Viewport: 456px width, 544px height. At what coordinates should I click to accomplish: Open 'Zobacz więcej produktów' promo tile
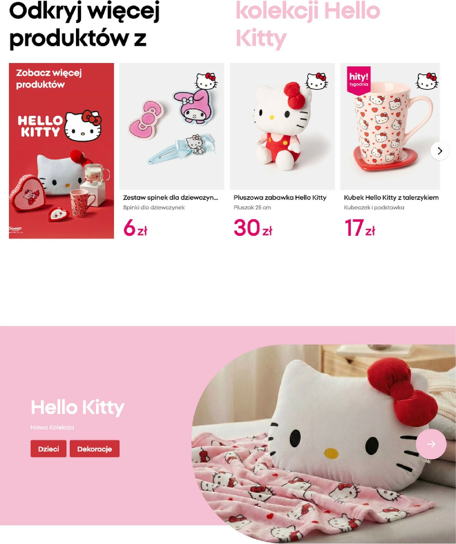pos(62,151)
